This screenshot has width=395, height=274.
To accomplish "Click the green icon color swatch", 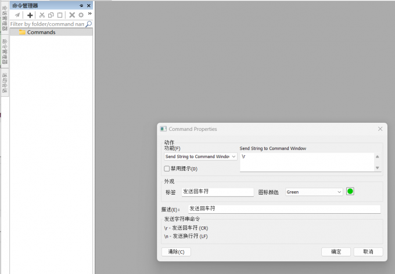I will (x=350, y=191).
